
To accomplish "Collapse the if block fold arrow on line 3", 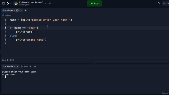I will coord(8,28).
